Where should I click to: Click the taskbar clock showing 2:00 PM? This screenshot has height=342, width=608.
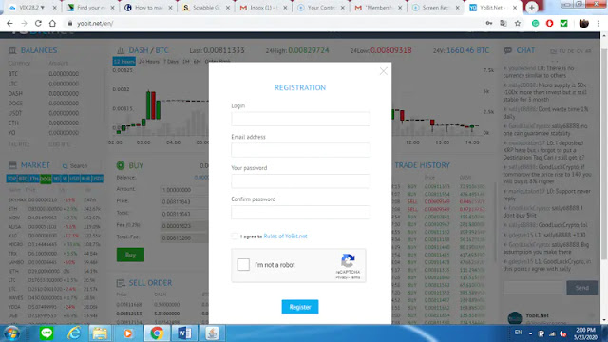[x=585, y=333]
